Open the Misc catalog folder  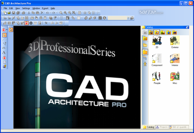click(x=175, y=78)
